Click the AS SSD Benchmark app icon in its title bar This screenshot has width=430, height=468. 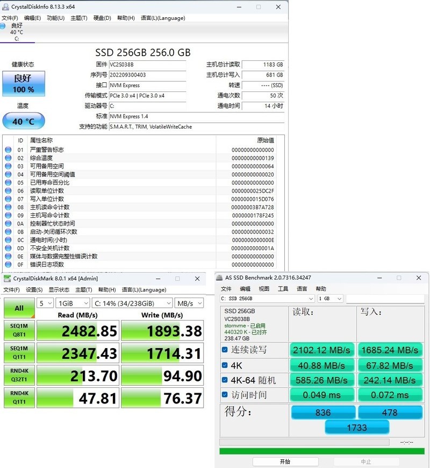click(220, 278)
